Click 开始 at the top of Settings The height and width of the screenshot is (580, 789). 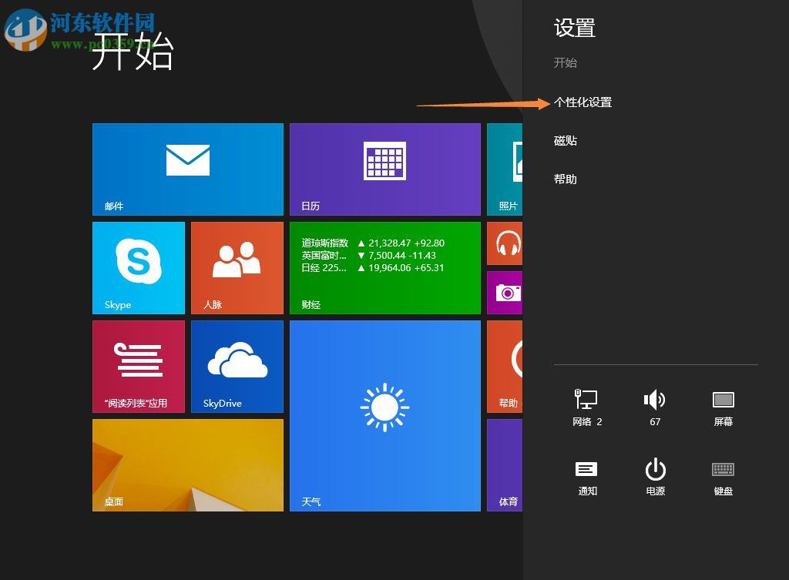[565, 63]
